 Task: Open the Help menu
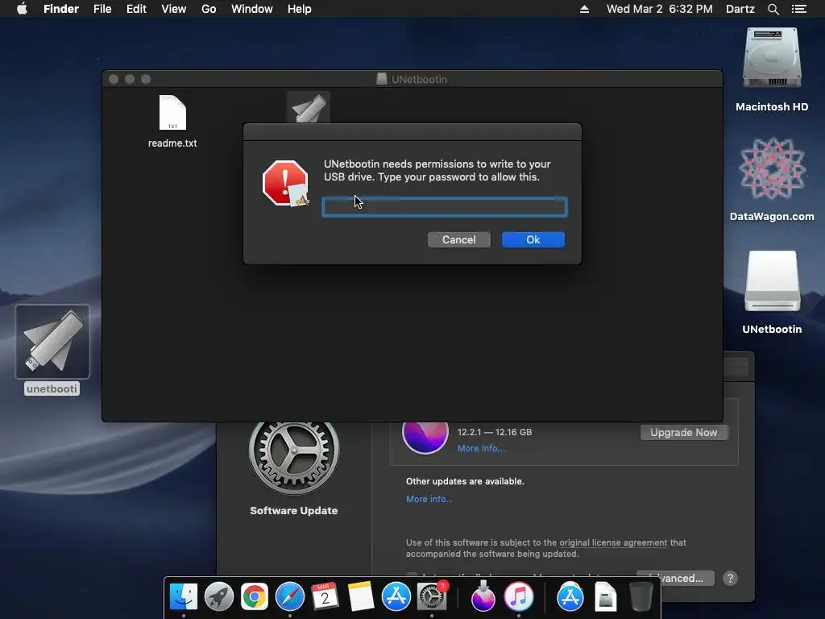coord(300,9)
